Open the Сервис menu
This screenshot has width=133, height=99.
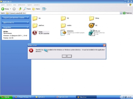click(x=30, y=5)
